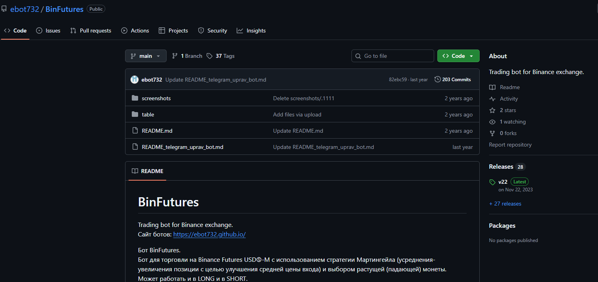Open the 203 Commits history
Screen dimensions: 598x282
tap(457, 79)
